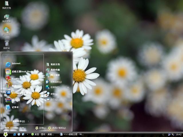The image size is (183, 137).
Task: Open 我的文档 desktop icon
Action: [7, 5]
